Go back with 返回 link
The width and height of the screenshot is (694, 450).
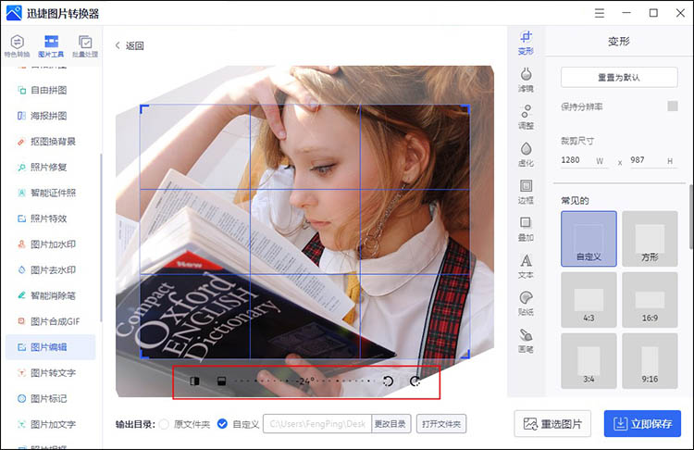(130, 45)
